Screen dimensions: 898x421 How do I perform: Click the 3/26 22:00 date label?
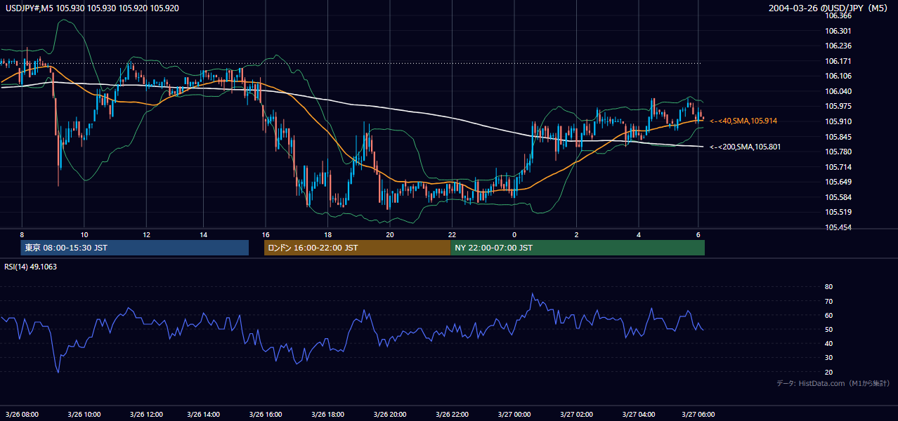coord(453,414)
